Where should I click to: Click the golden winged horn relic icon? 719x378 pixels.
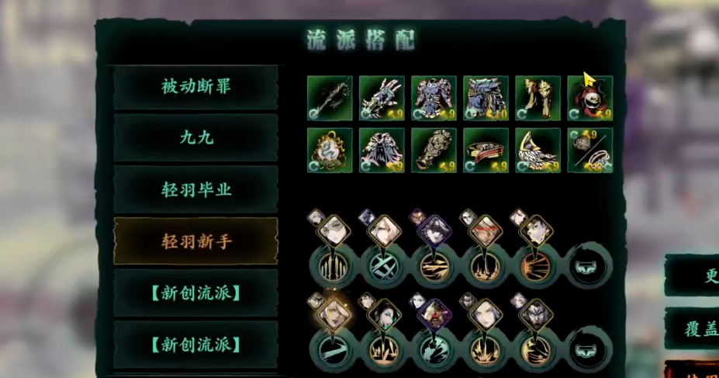click(x=538, y=151)
